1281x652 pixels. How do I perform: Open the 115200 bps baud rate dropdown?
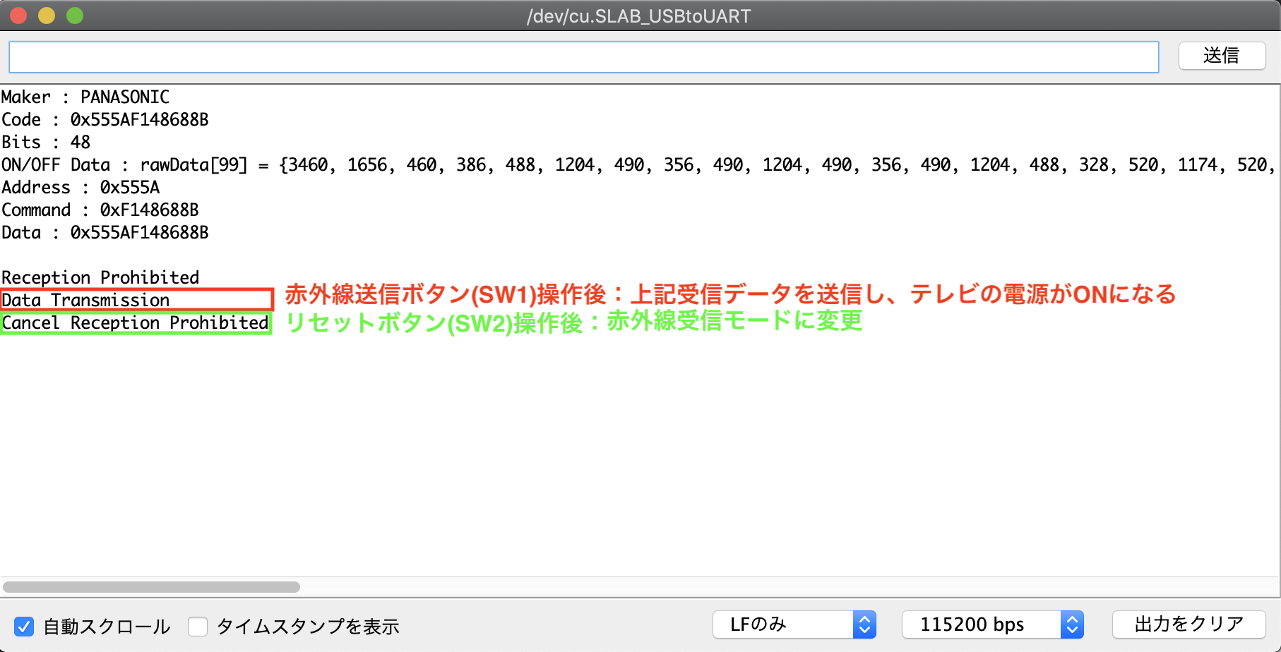tap(992, 624)
